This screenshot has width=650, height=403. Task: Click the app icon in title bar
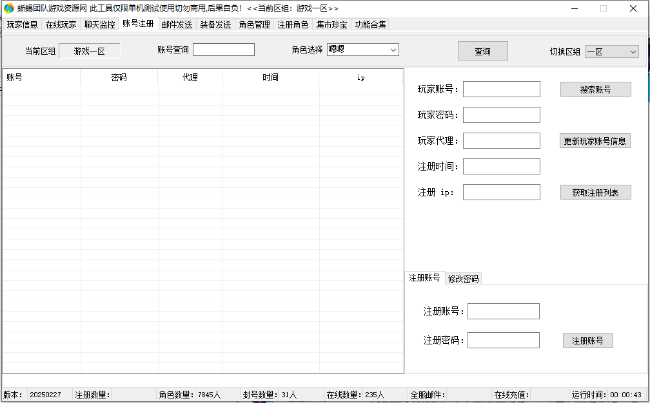click(x=9, y=8)
